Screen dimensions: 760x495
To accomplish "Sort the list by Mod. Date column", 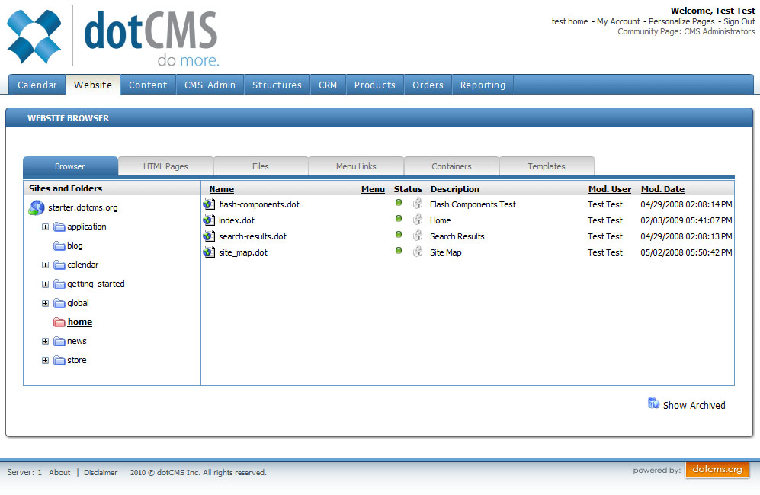I will [x=662, y=189].
